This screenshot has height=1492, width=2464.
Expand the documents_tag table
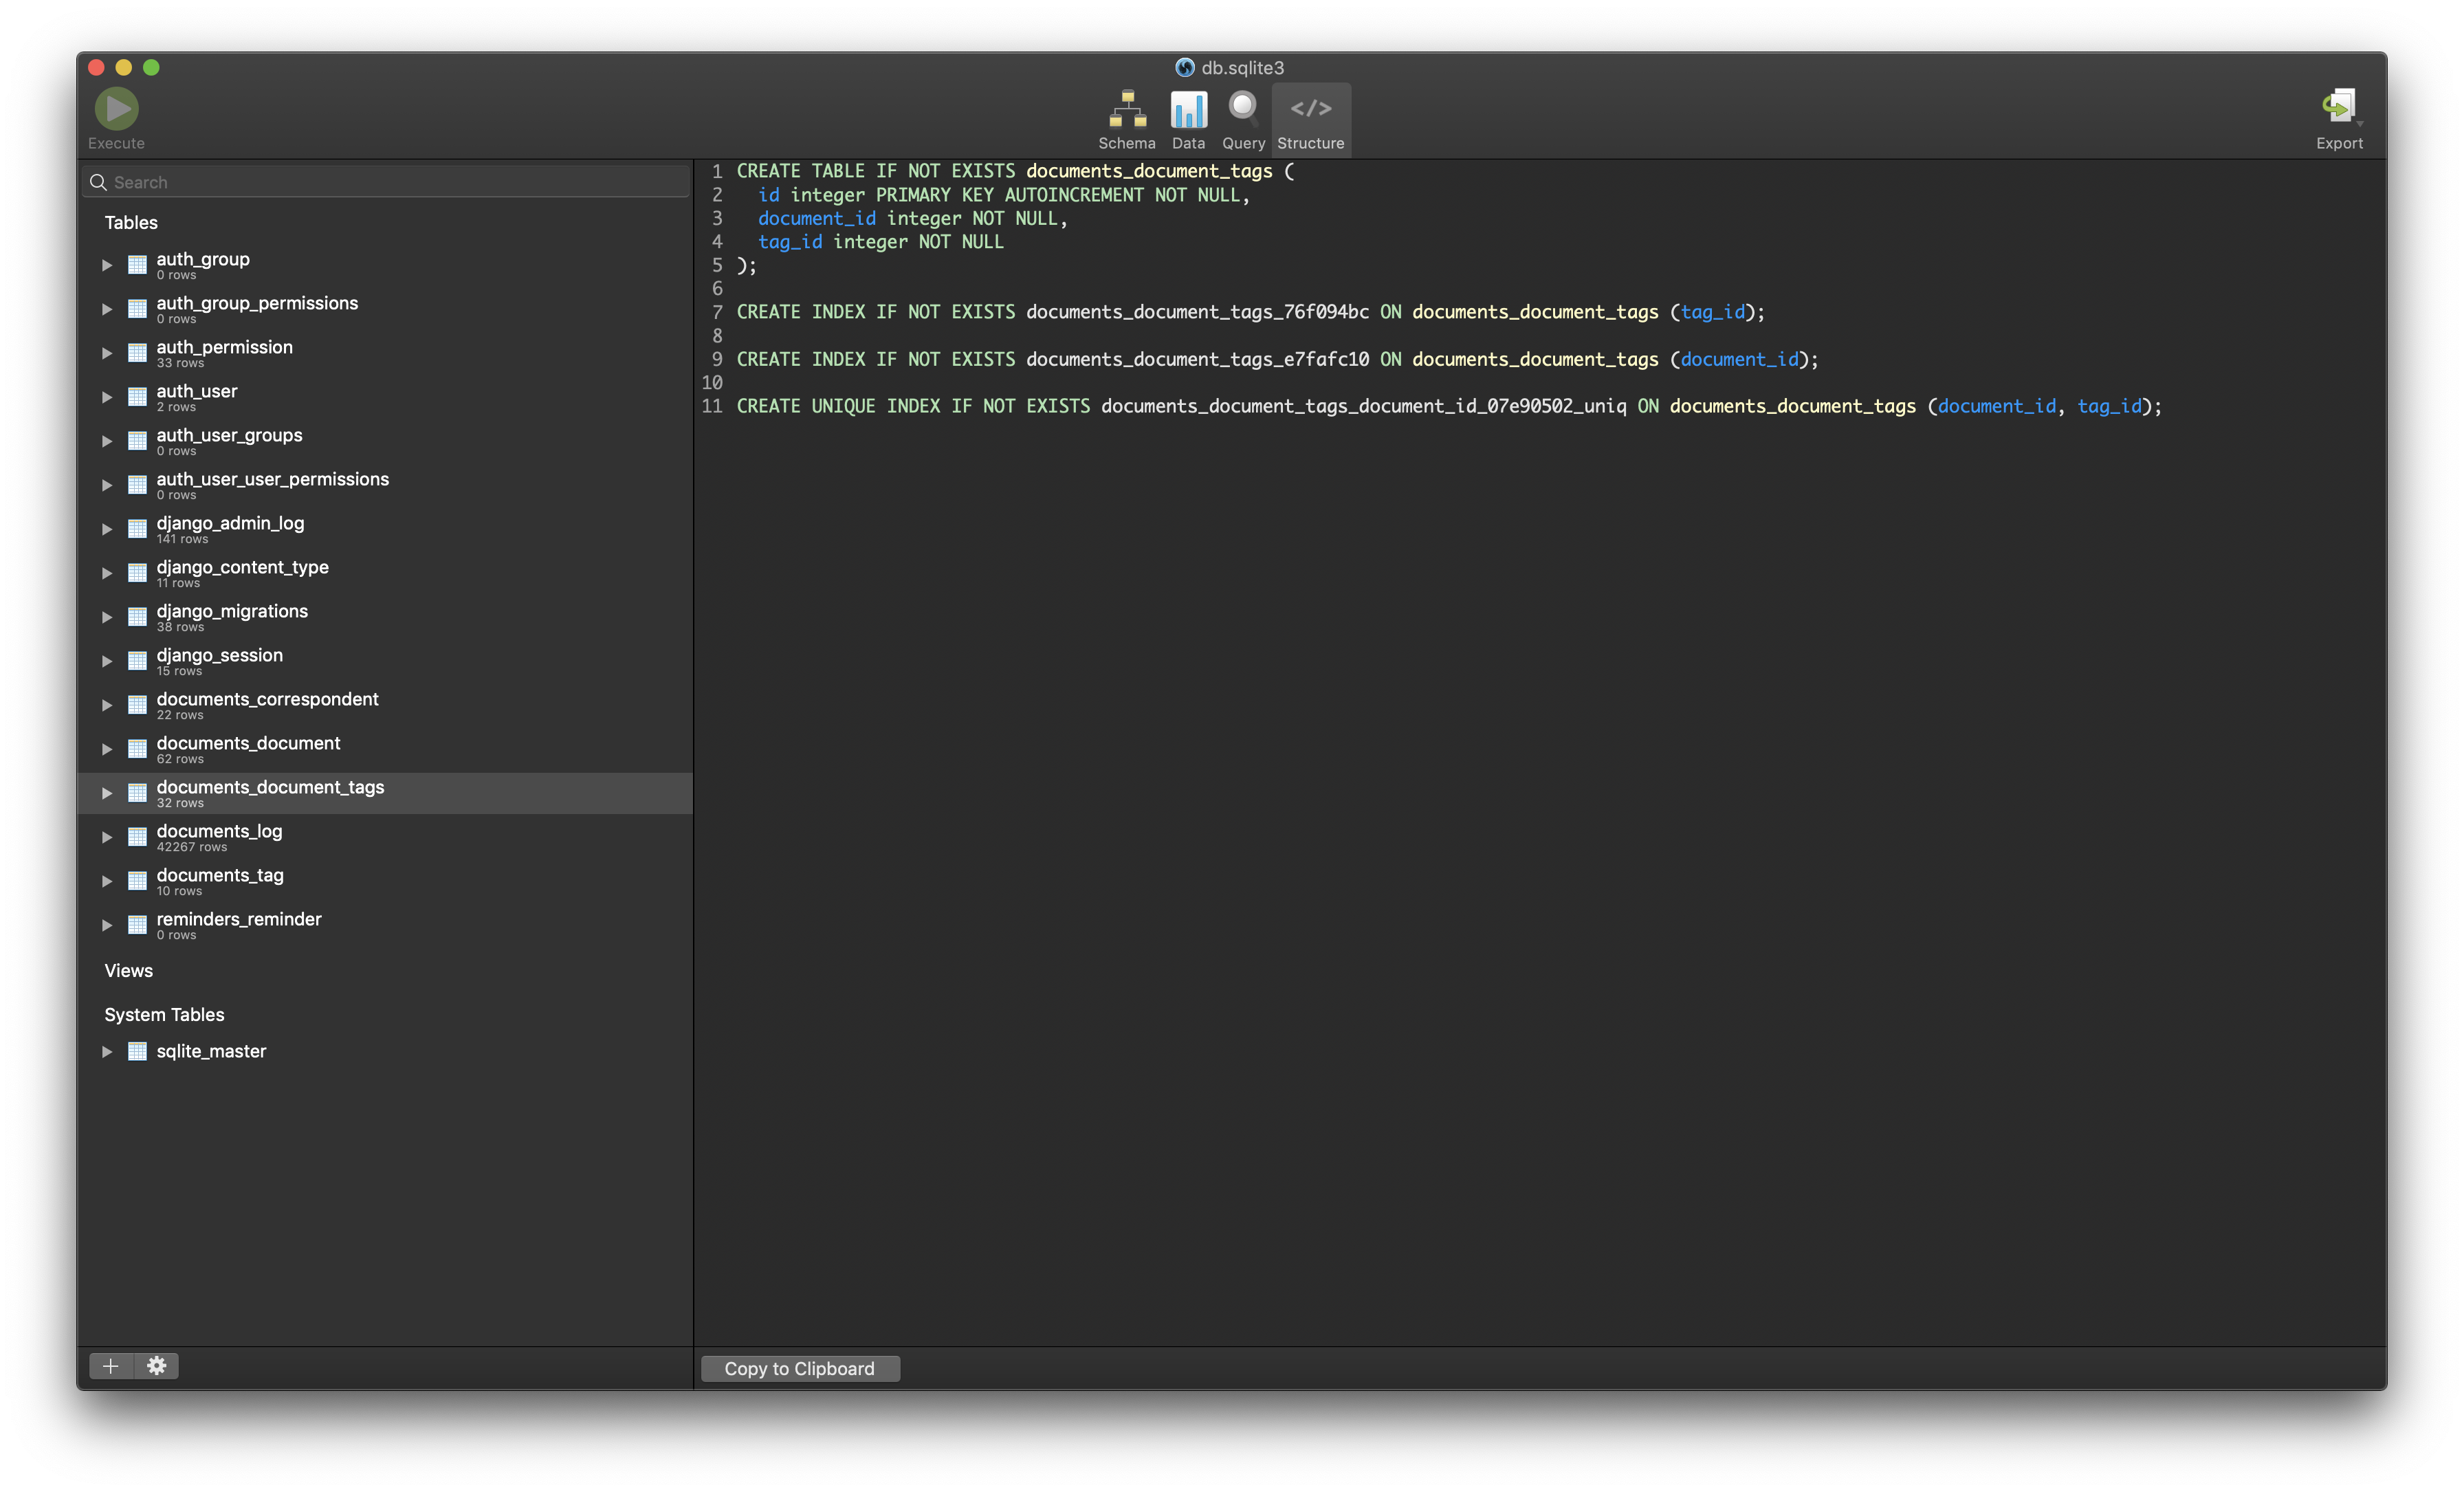click(x=107, y=881)
